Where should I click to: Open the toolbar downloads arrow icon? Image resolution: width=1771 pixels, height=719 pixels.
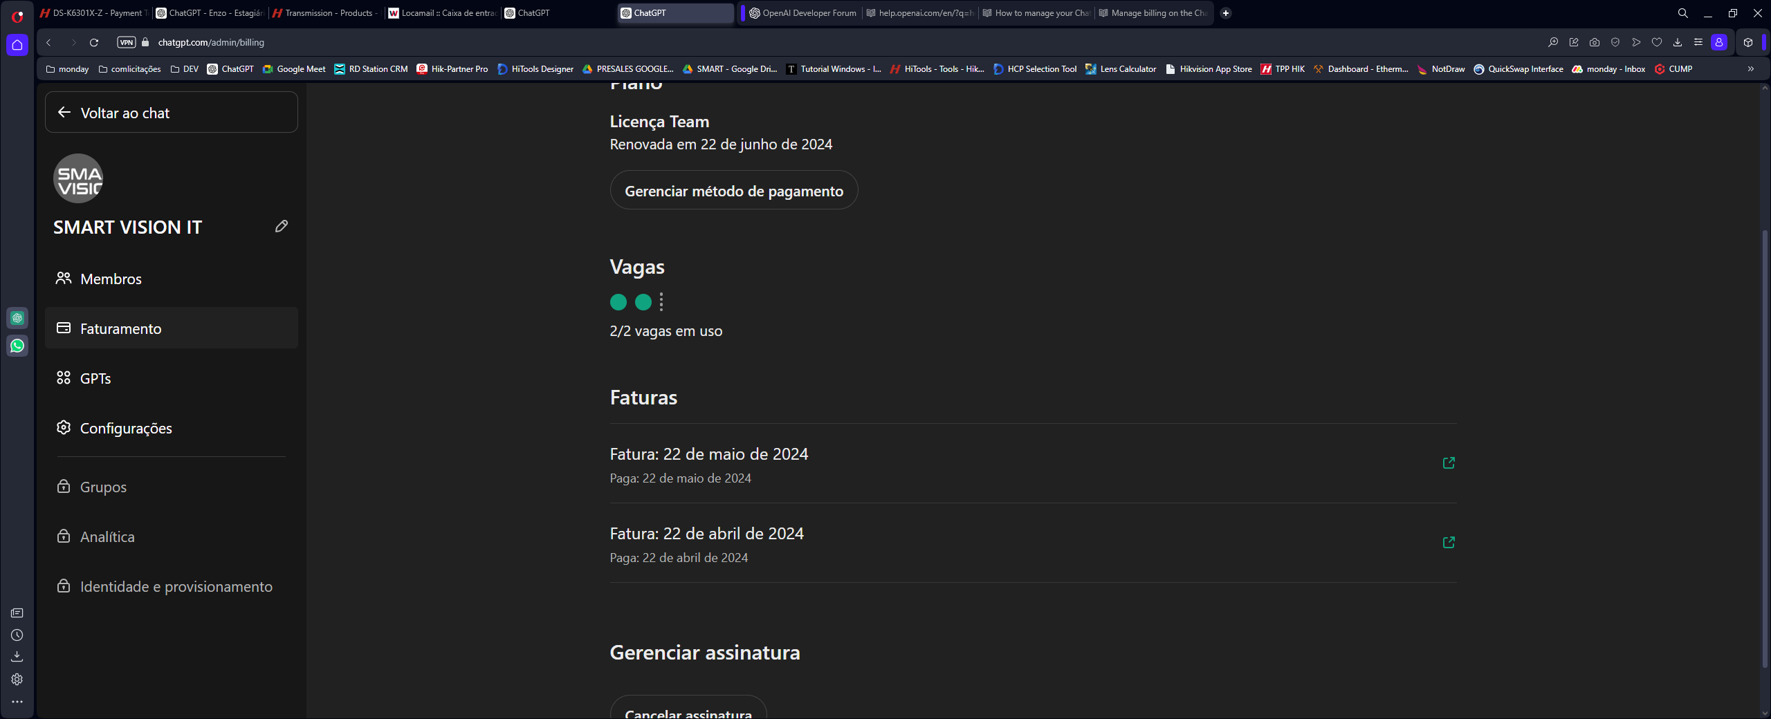click(x=1678, y=42)
